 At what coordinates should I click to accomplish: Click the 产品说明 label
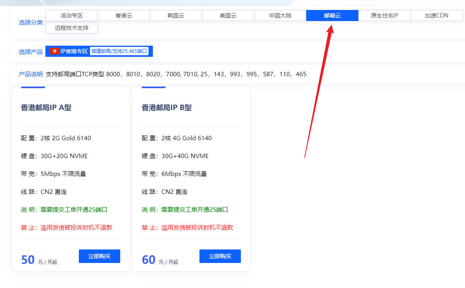(x=31, y=74)
